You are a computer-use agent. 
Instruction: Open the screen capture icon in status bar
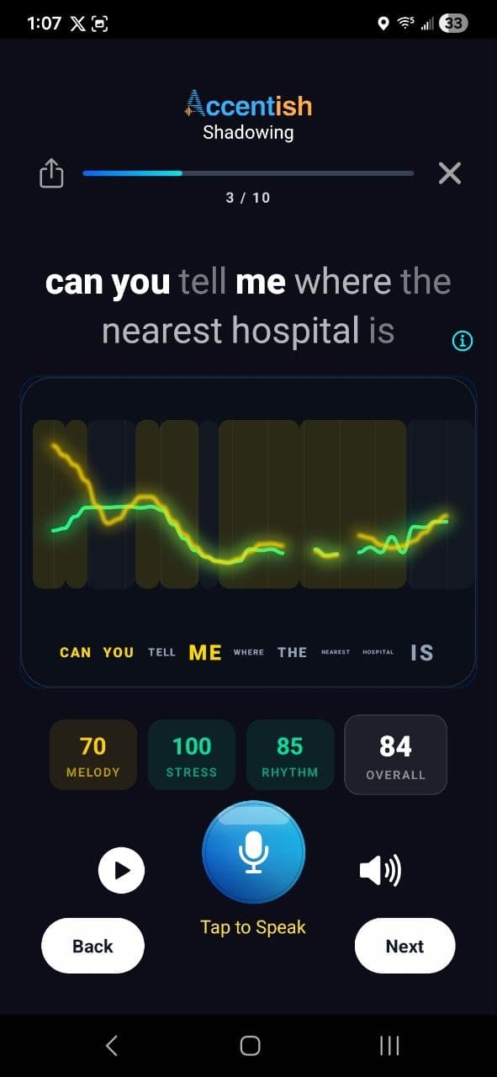coord(103,24)
